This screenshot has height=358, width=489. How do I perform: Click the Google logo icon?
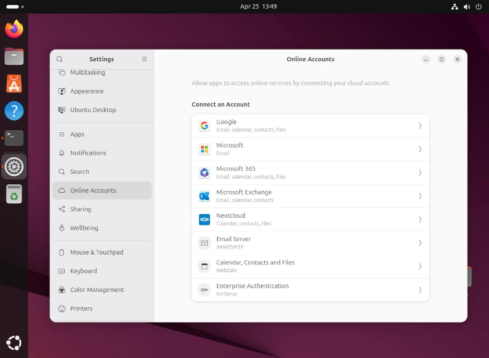(204, 126)
